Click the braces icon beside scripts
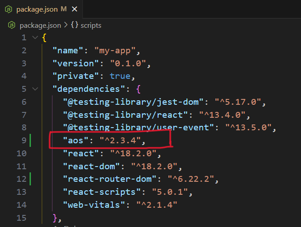301x227 pixels. [x=74, y=25]
